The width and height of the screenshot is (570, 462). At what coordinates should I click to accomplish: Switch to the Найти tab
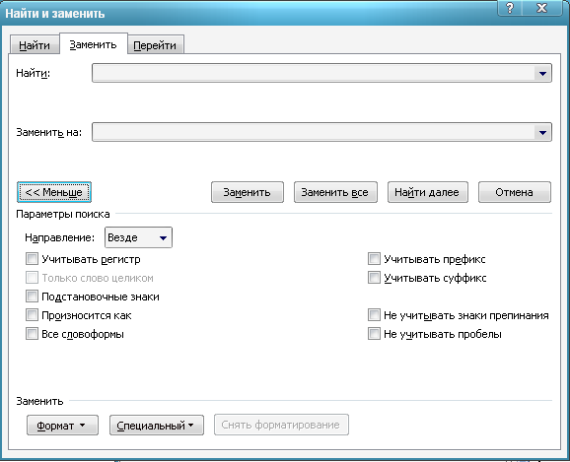[x=35, y=45]
